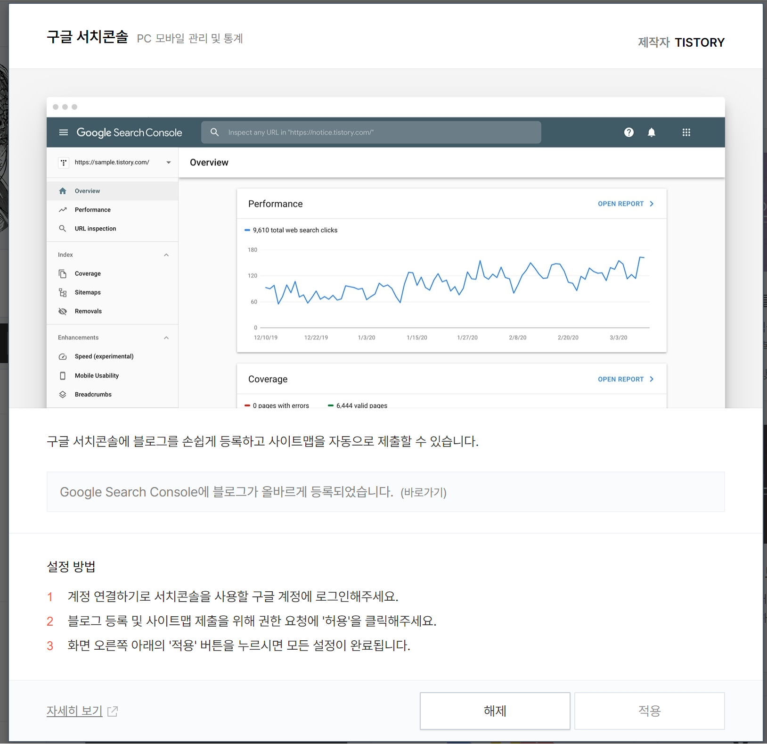Click the Tistory property favicon icon

[64, 163]
